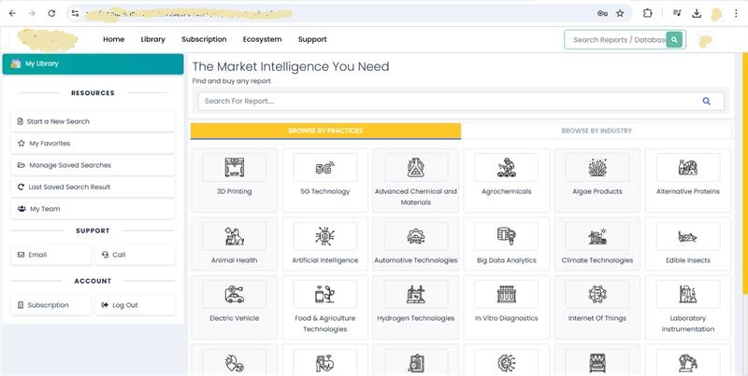Open the Artificial Intelligence icon
Viewport: 748px width, 376px height.
(x=324, y=236)
